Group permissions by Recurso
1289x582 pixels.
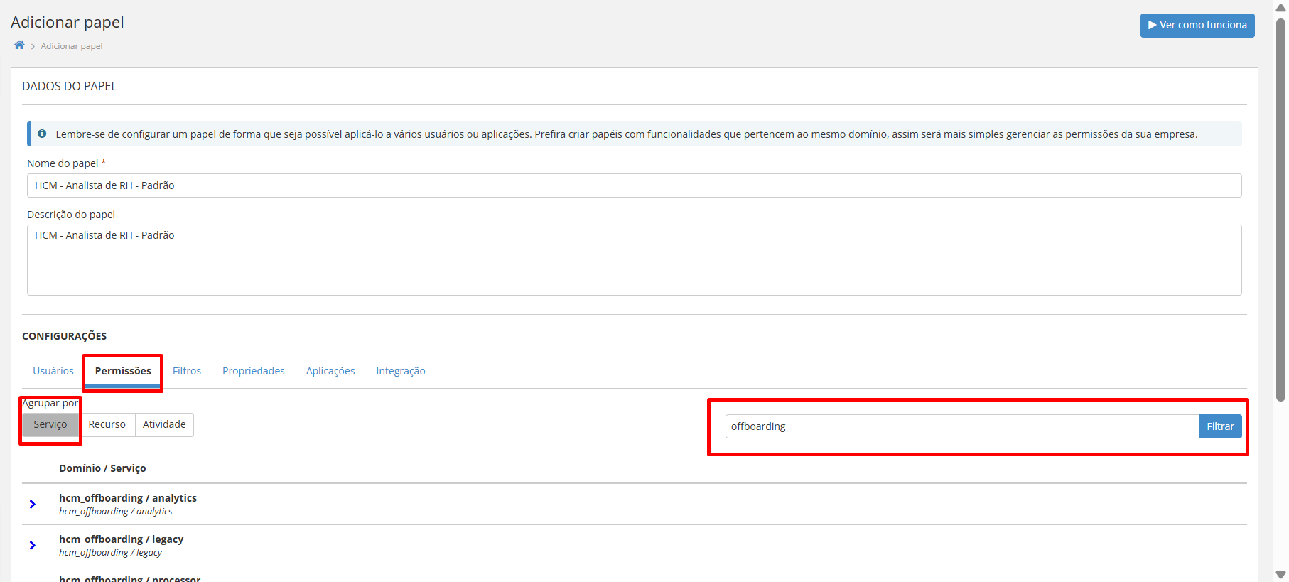click(107, 424)
